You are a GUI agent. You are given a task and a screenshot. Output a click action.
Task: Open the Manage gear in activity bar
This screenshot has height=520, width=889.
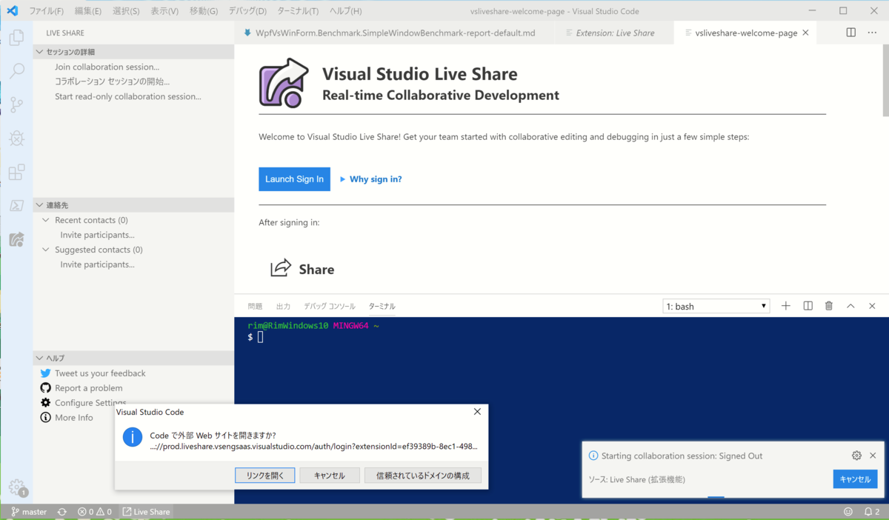16,487
